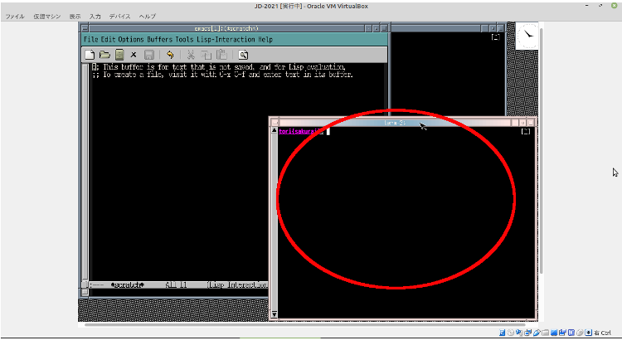Expand the Tools menu in Emacs
Screen dimensions: 622x350
pyautogui.click(x=184, y=39)
